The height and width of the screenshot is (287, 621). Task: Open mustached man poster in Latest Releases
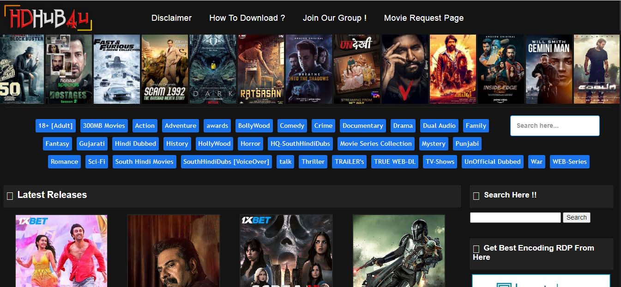tap(174, 251)
